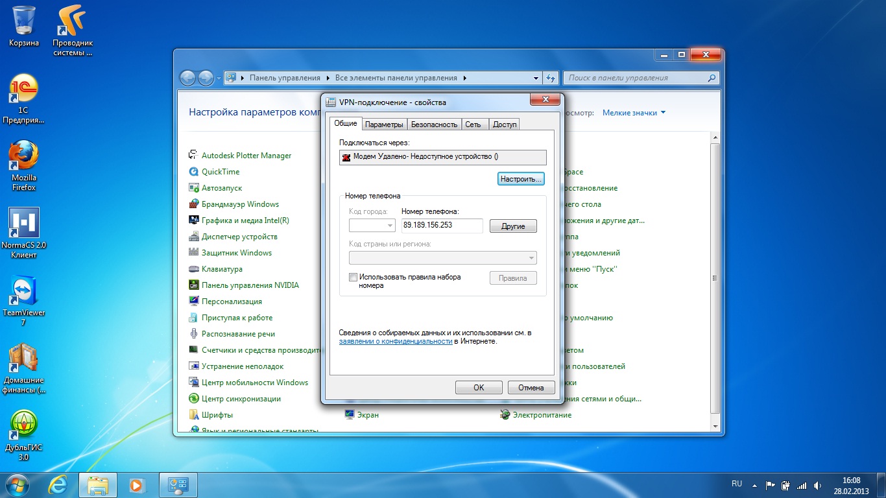This screenshot has width=886, height=498.
Task: Click the Windows Media Player taskbar icon
Action: (137, 484)
